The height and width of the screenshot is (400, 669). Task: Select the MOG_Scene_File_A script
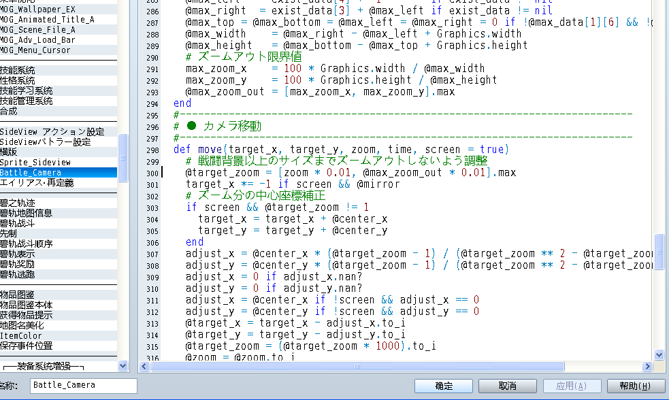(x=59, y=29)
